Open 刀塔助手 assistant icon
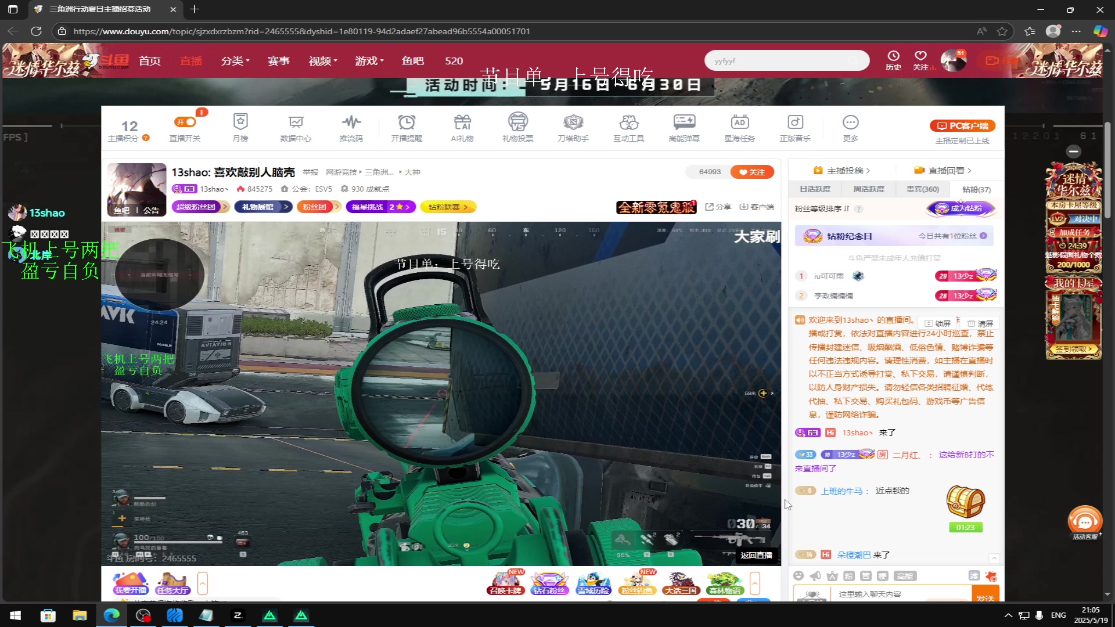Viewport: 1115px width, 627px height. (573, 127)
